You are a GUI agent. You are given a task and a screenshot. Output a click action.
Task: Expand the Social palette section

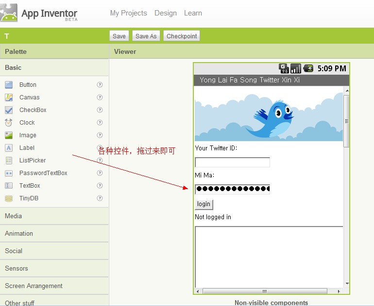54,251
